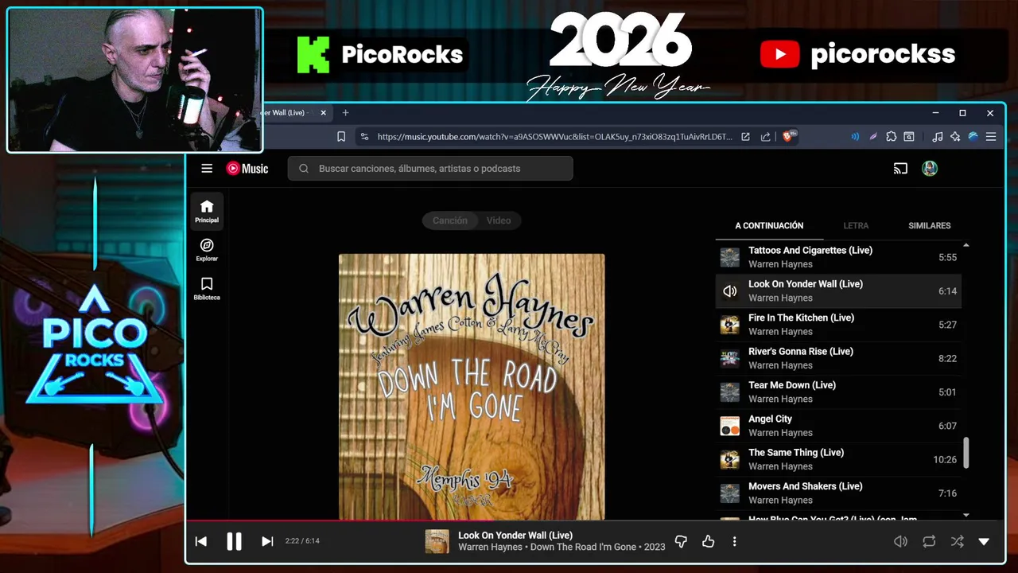Select the A CONTINUACIÓN tab
Screen dimensions: 1018x573
[769, 226]
